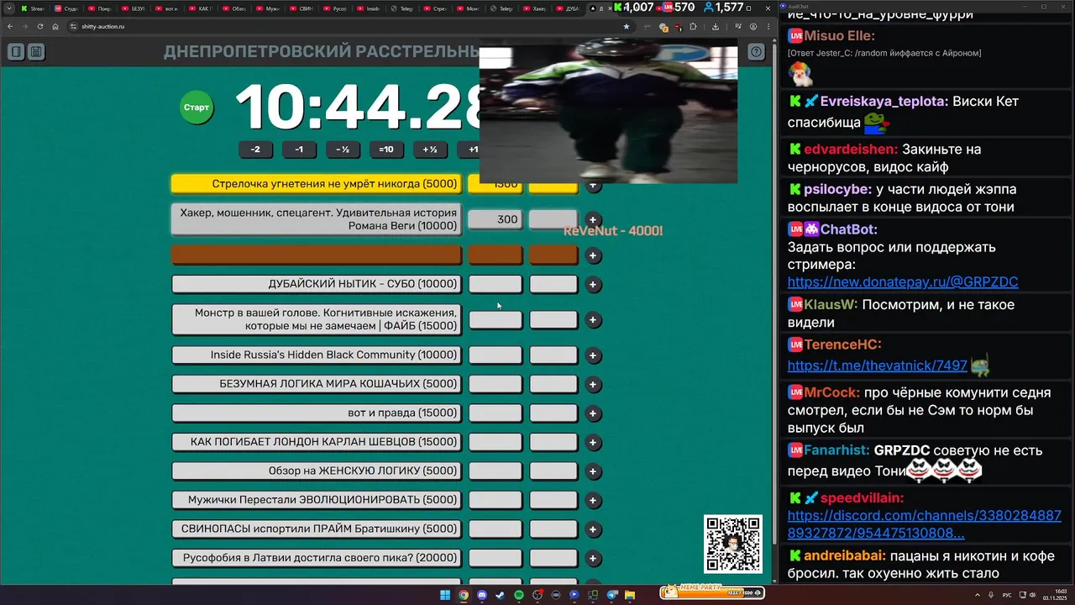Click the 10:44 countdown timer display
The image size is (1075, 605).
[x=357, y=108]
